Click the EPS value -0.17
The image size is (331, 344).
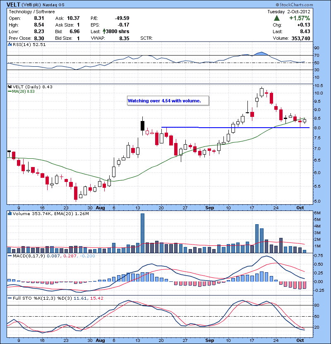pos(123,25)
